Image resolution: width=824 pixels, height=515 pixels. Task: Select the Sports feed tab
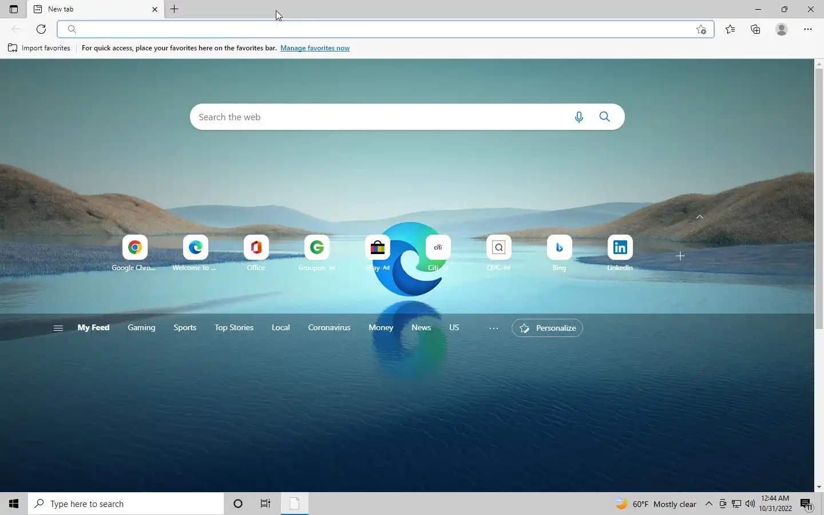coord(185,327)
